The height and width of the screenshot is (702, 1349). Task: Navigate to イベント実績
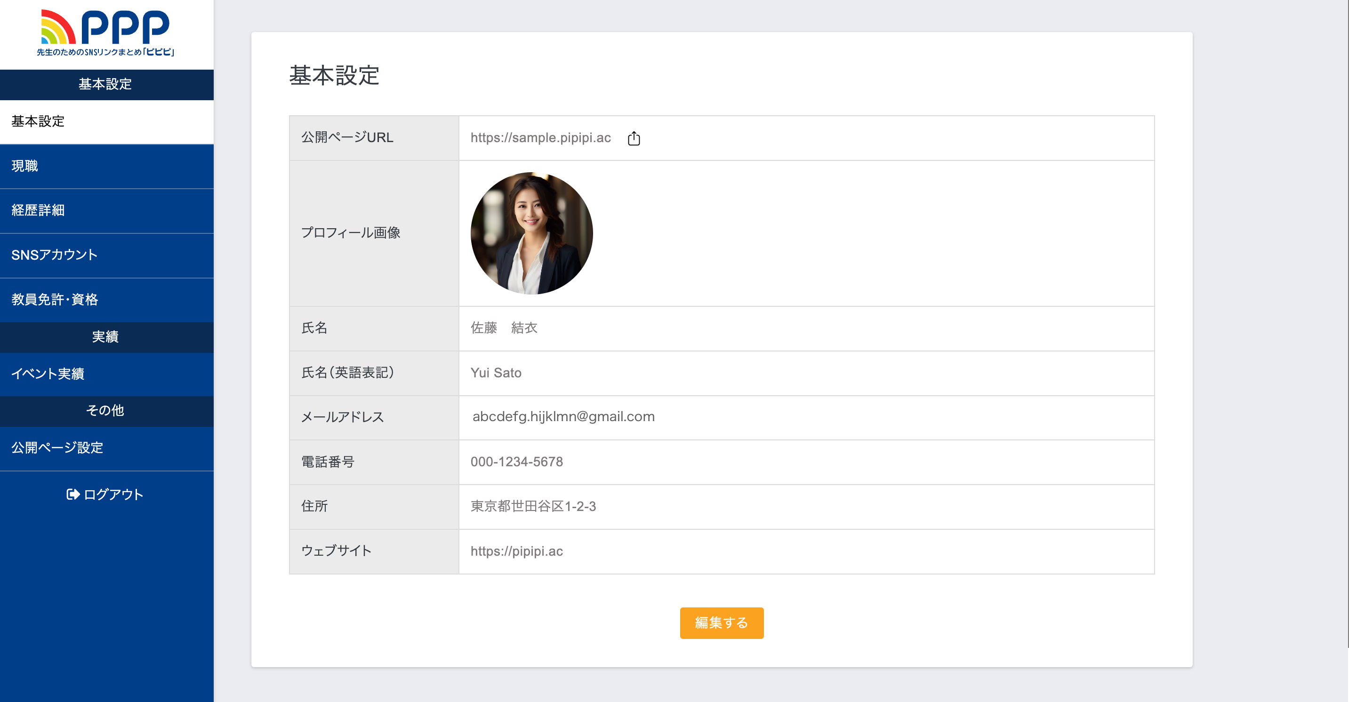pyautogui.click(x=48, y=374)
